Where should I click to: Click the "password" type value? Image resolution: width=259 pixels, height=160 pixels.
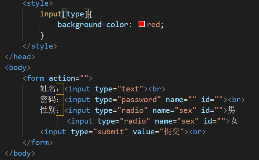pos(139,100)
